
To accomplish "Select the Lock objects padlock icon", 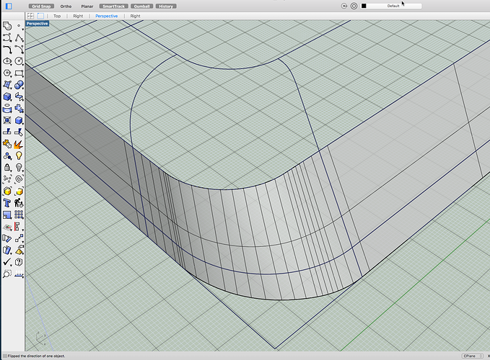I will [7, 167].
